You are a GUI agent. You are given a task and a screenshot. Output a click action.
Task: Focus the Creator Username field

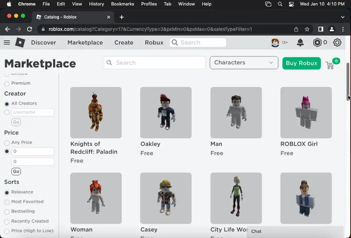[33, 112]
